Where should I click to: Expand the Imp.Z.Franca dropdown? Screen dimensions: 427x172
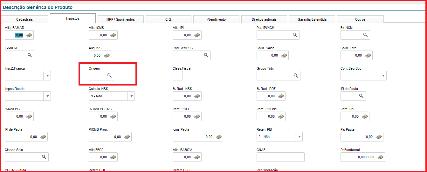47,76
